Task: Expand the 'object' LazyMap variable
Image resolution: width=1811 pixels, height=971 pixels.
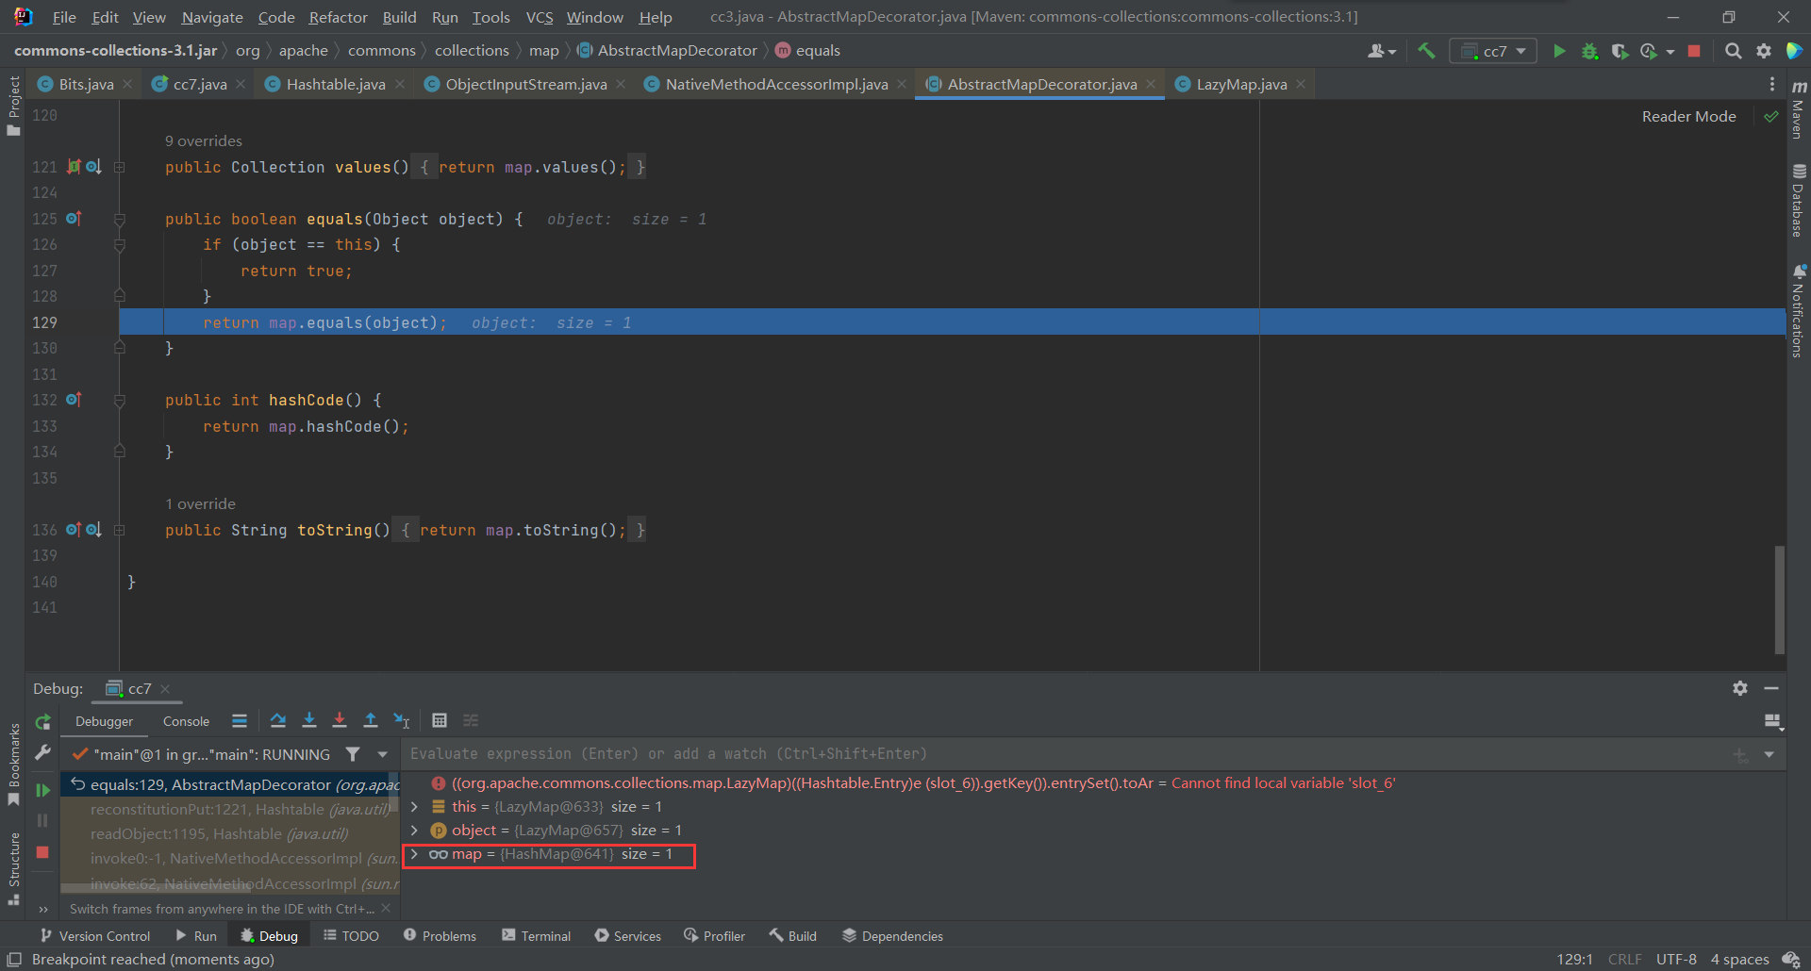Action: coord(414,831)
